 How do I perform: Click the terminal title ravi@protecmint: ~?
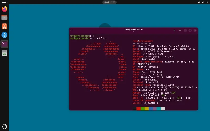(134, 29)
